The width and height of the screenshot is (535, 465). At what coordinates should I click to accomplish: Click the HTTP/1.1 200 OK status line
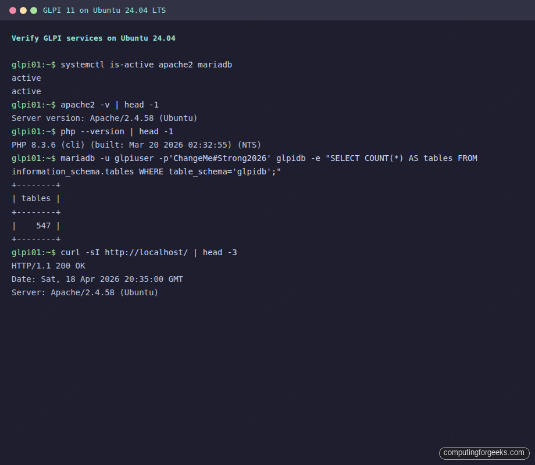pos(48,266)
